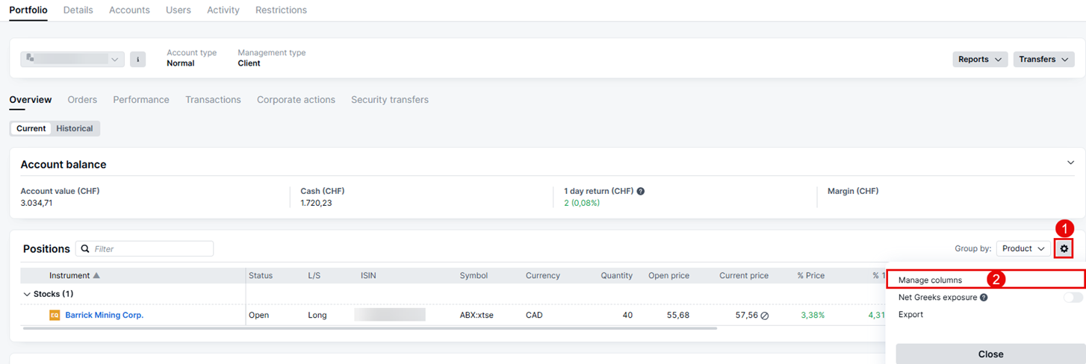
Task: Open the Transfers dropdown
Action: click(1043, 60)
